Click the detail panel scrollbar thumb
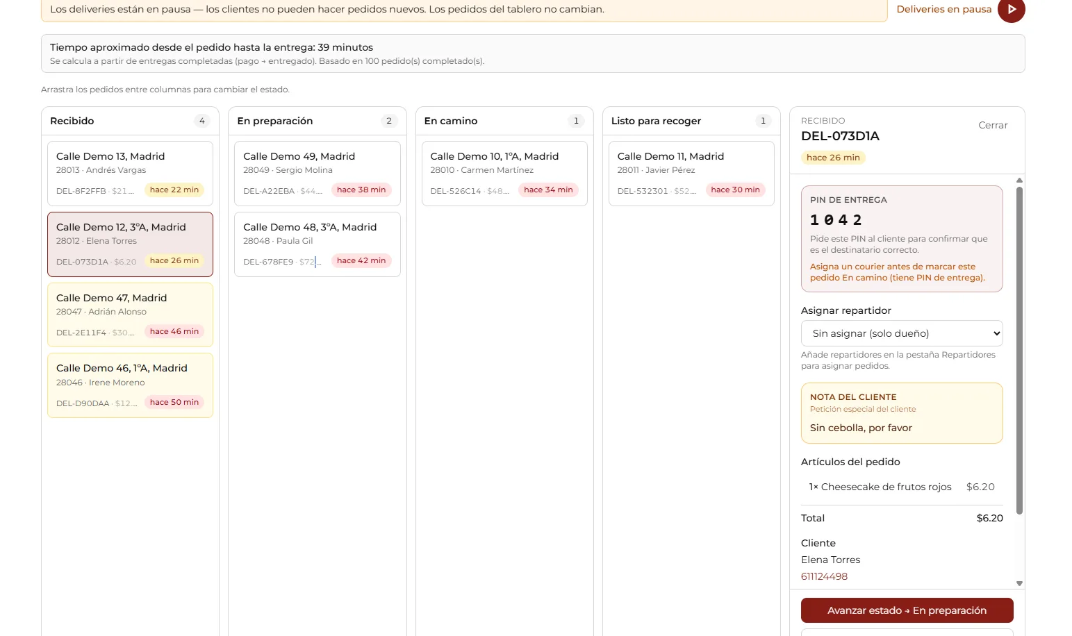 1019,351
